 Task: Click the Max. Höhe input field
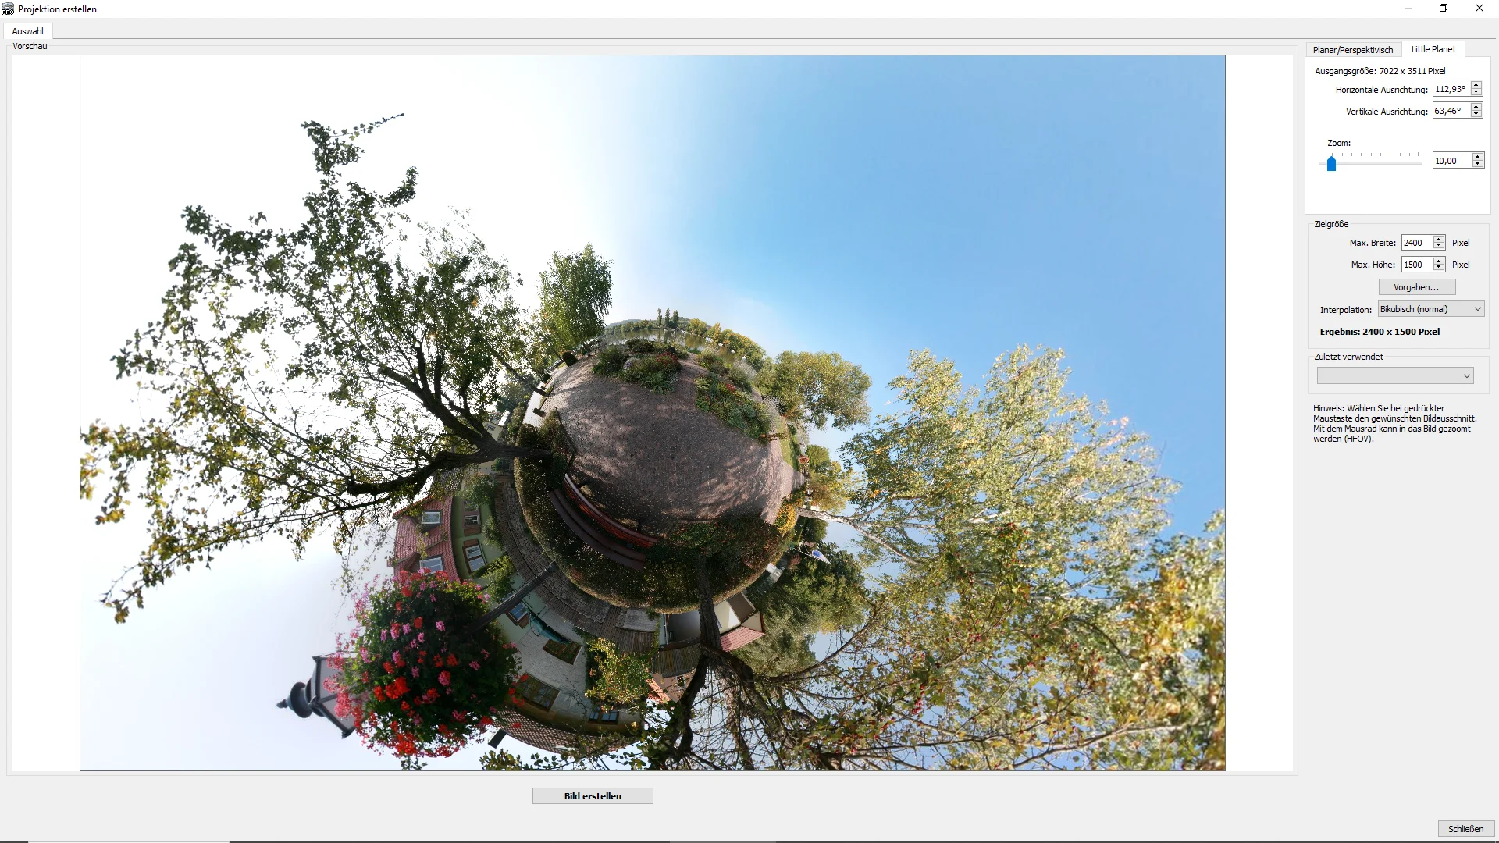point(1417,265)
